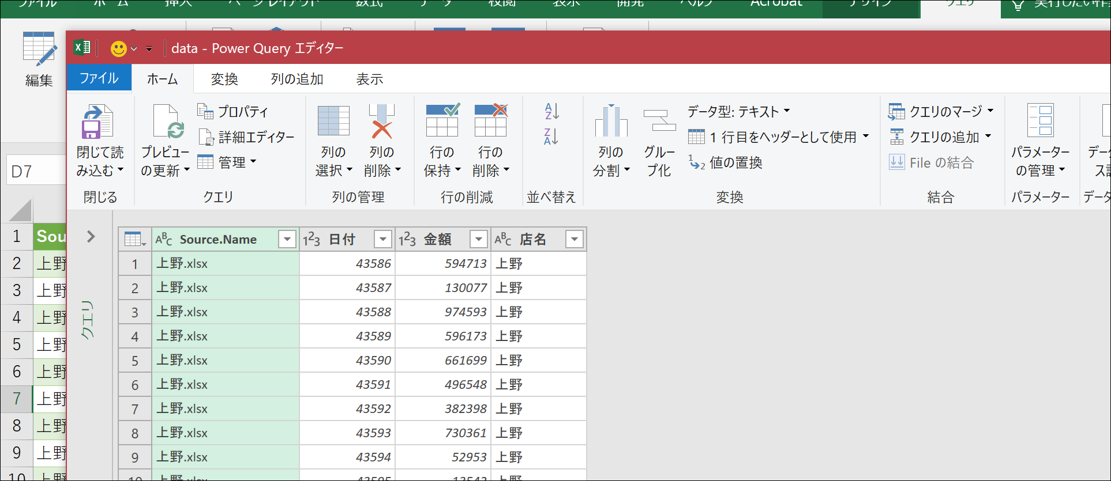This screenshot has height=481, width=1111.
Task: Click the Excel Select All corner triangle
Action: [x=21, y=211]
